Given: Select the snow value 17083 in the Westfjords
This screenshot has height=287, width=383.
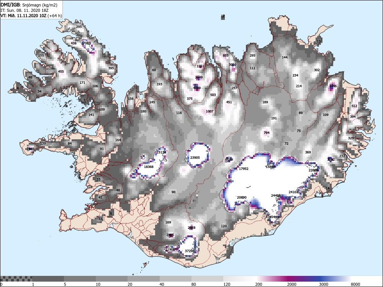Looking at the screenshot, I should (86, 43).
